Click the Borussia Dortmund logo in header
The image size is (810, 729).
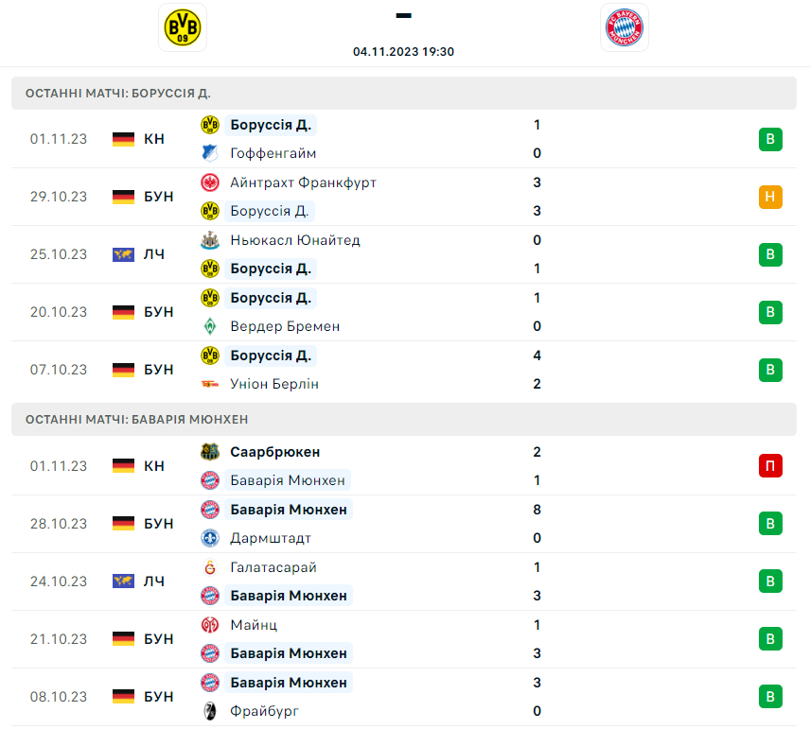[x=183, y=27]
